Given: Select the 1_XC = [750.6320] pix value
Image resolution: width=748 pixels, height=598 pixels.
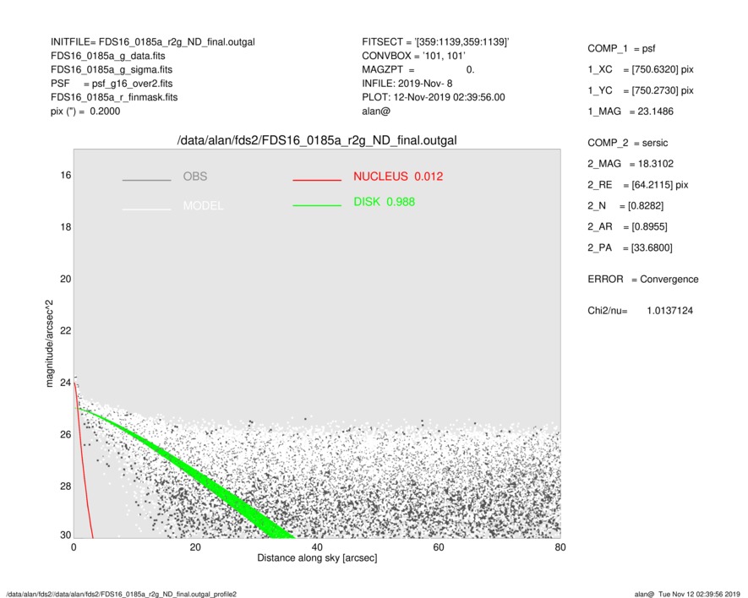Looking at the screenshot, I should (x=641, y=69).
